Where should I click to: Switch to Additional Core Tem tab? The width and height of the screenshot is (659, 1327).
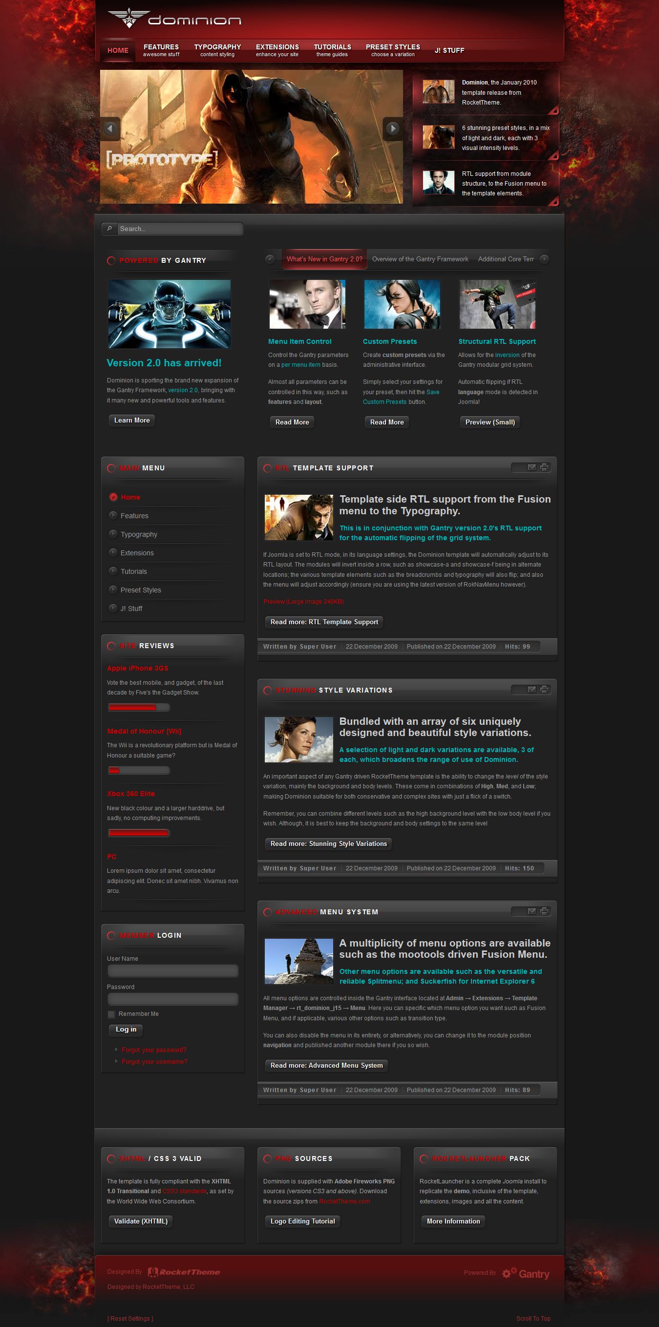506,259
